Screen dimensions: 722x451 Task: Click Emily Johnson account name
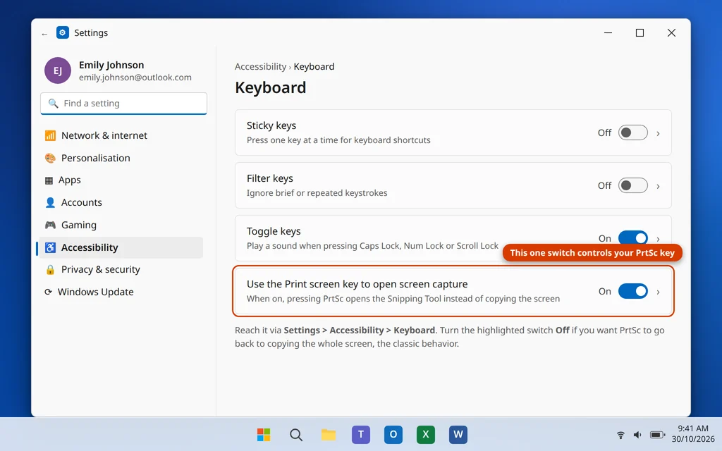[111, 65]
